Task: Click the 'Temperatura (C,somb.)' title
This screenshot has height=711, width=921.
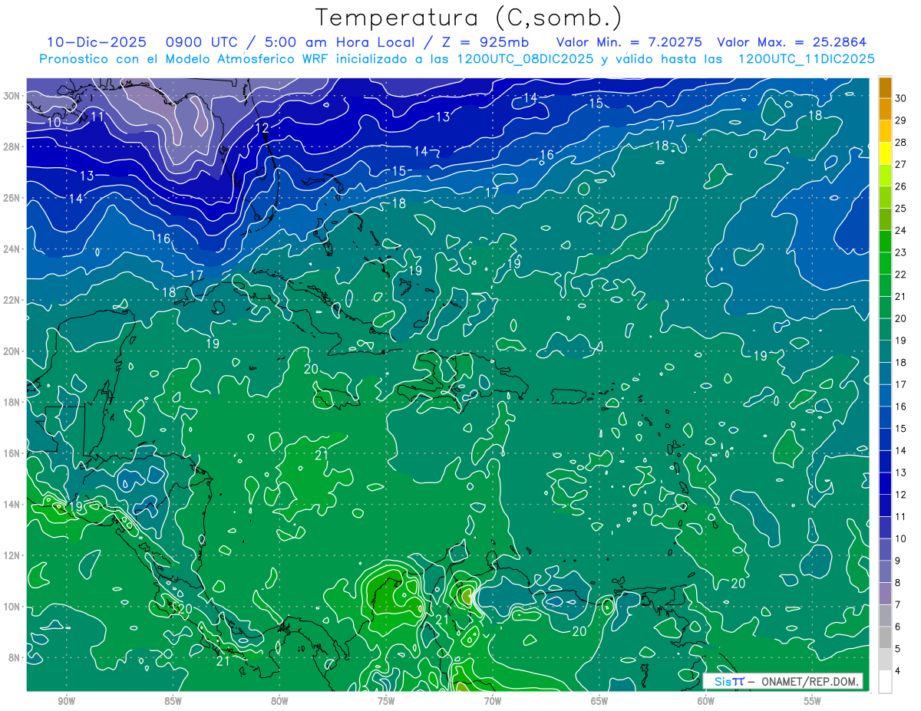Action: [468, 18]
